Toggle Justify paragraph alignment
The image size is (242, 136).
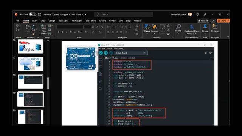(x=121, y=32)
